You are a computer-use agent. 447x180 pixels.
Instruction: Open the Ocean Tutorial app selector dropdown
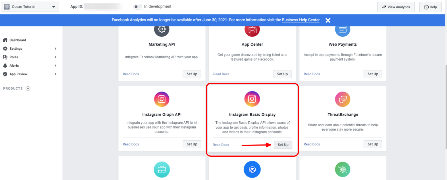click(x=30, y=7)
